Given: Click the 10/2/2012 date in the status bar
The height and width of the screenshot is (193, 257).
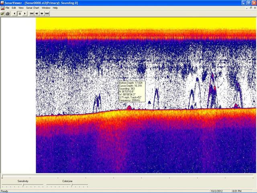Looking at the screenshot, I should click(217, 191).
